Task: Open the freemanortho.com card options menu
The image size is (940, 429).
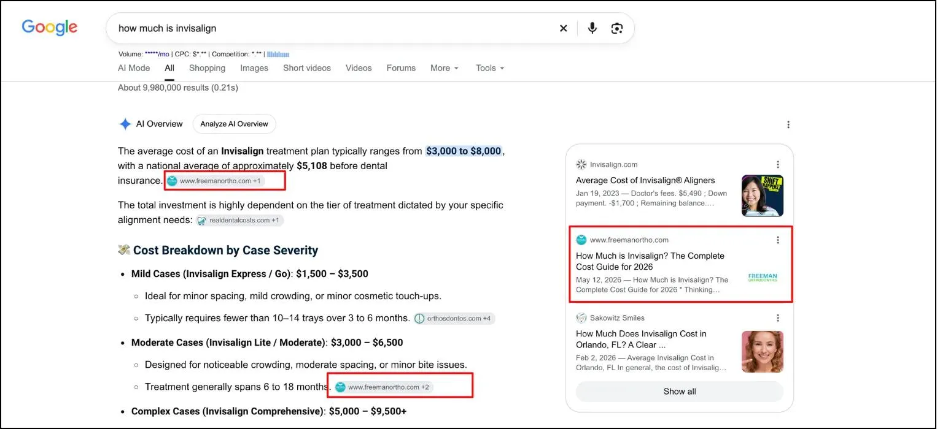Action: click(778, 240)
